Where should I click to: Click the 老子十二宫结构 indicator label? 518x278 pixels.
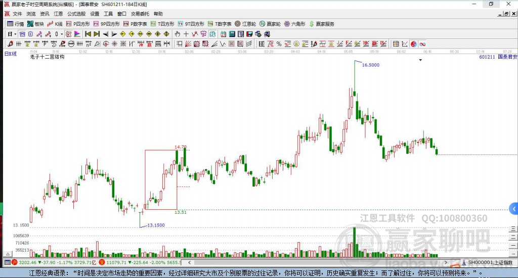tap(47, 57)
